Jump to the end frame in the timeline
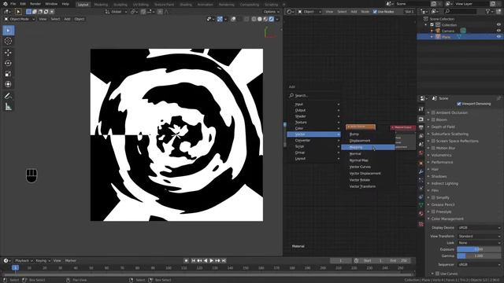Image resolution: width=504 pixels, height=283 pixels. tap(224, 260)
